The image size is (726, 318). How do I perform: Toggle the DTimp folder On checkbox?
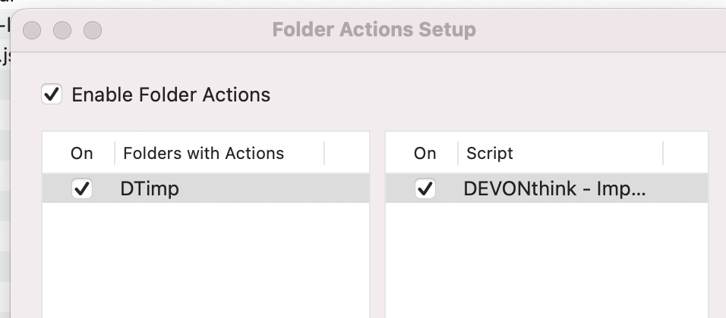tap(82, 189)
